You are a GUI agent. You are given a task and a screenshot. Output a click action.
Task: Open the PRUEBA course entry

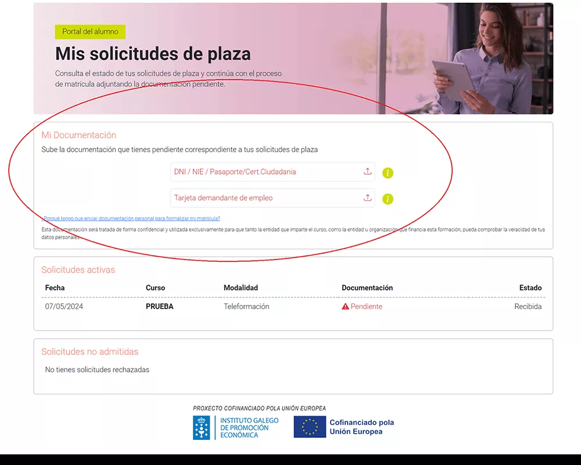(159, 306)
